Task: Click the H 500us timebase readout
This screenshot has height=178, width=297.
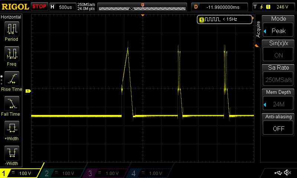Action: point(63,7)
